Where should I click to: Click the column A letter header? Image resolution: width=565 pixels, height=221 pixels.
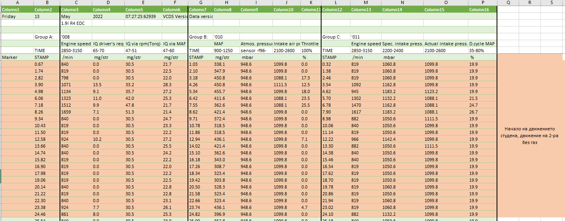(16, 3)
